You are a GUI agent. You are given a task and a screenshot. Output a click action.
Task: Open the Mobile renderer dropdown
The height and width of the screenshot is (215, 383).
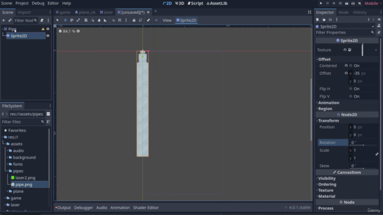click(x=373, y=4)
